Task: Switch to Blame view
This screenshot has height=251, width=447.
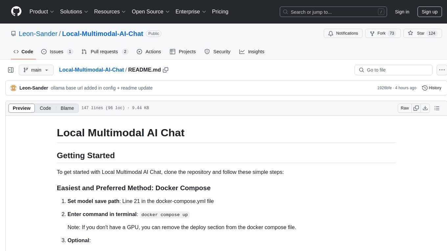Action: 67,108
